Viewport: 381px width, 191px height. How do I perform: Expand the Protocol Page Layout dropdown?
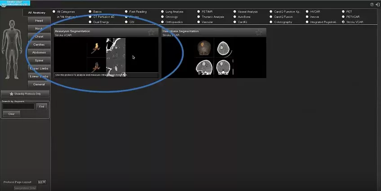tap(42, 182)
